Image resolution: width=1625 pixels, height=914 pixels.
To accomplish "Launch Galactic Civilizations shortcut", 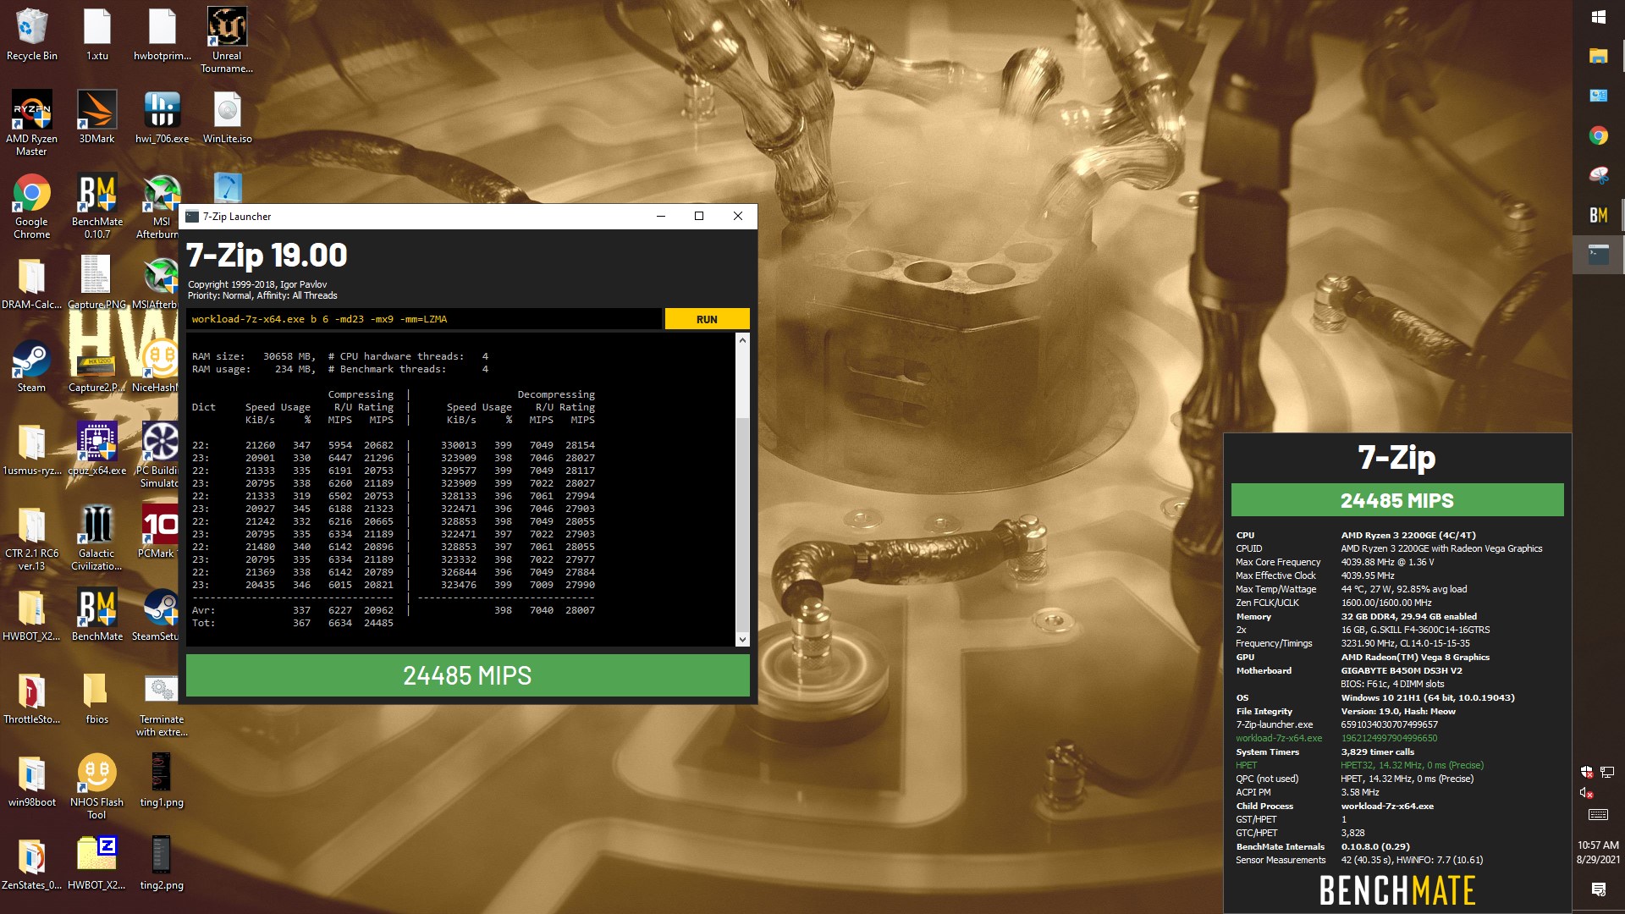I will click(x=96, y=537).
